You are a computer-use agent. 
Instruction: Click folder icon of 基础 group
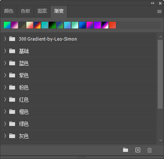[12, 51]
